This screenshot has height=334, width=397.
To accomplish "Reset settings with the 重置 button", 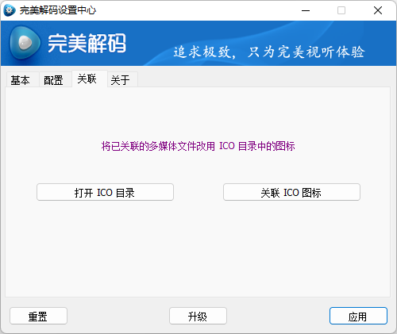I will (38, 316).
